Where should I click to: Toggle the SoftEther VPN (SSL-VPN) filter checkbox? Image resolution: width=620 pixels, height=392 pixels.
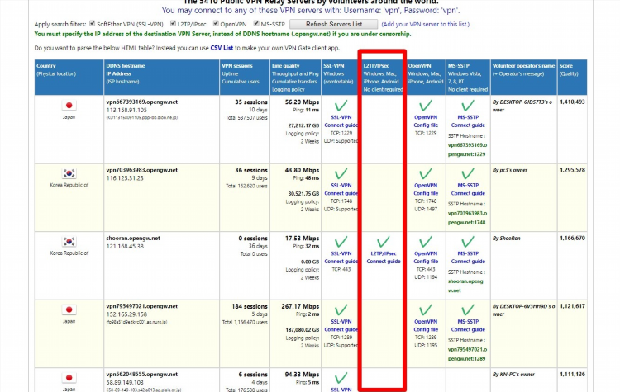point(92,24)
